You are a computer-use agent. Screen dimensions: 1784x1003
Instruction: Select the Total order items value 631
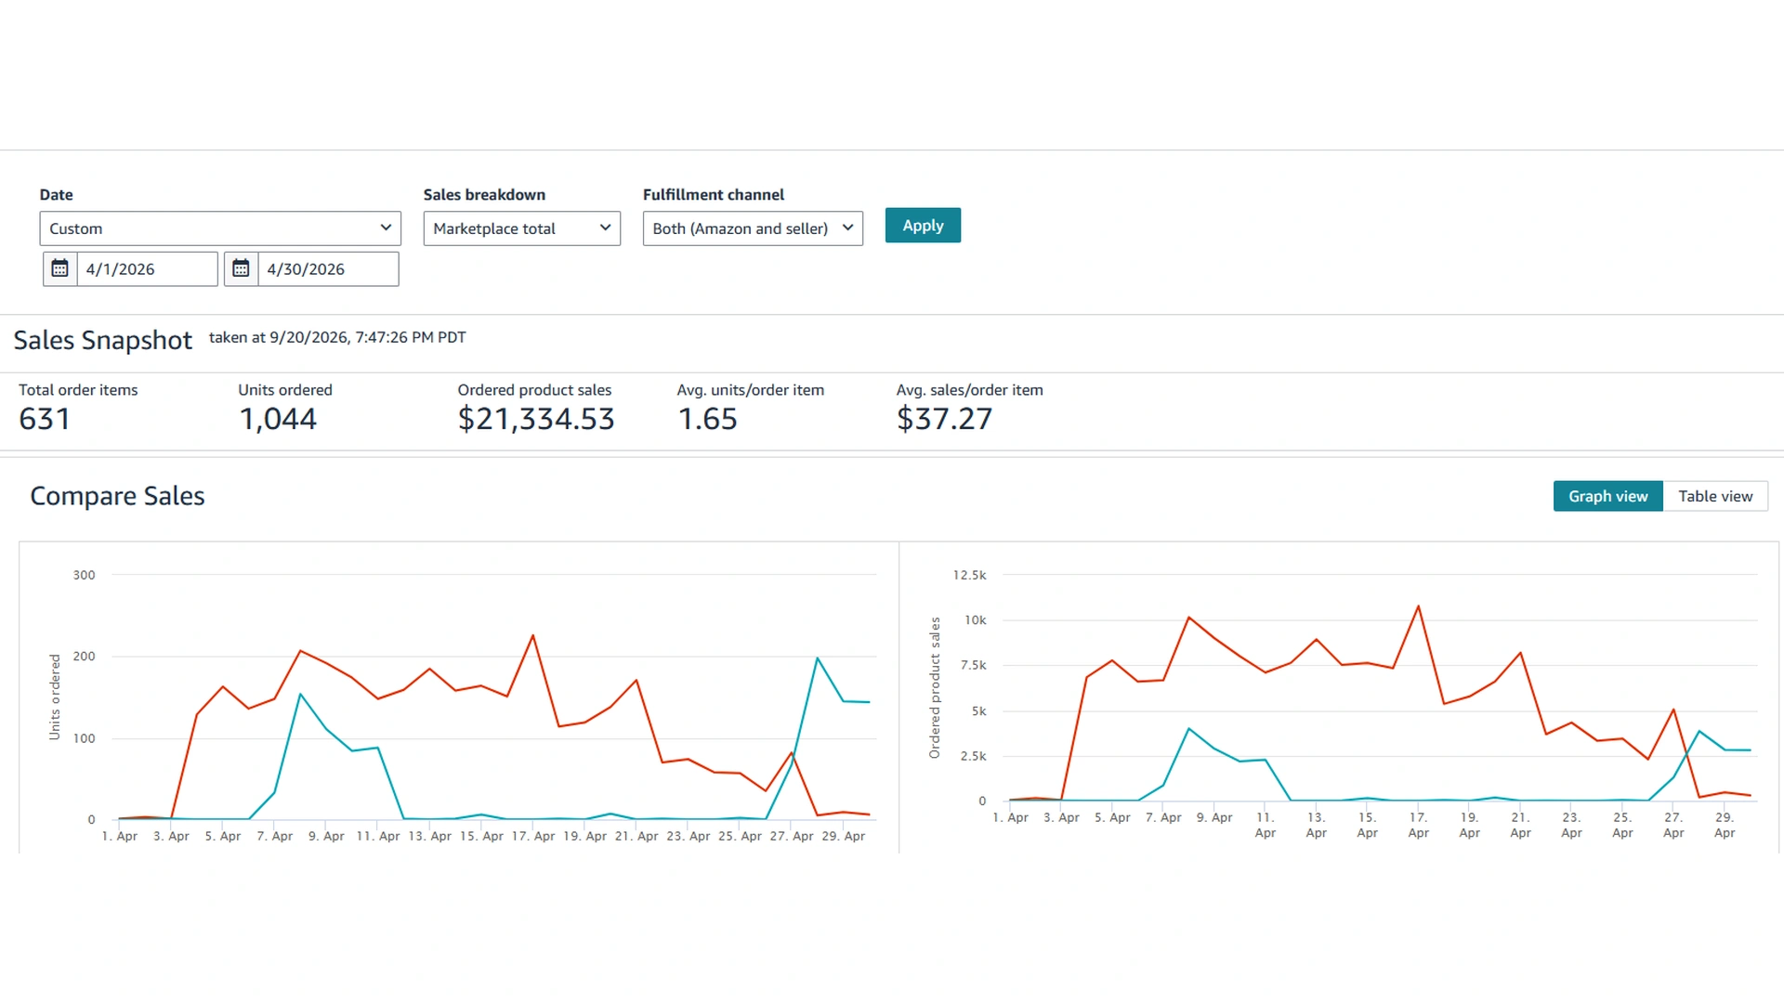click(45, 419)
